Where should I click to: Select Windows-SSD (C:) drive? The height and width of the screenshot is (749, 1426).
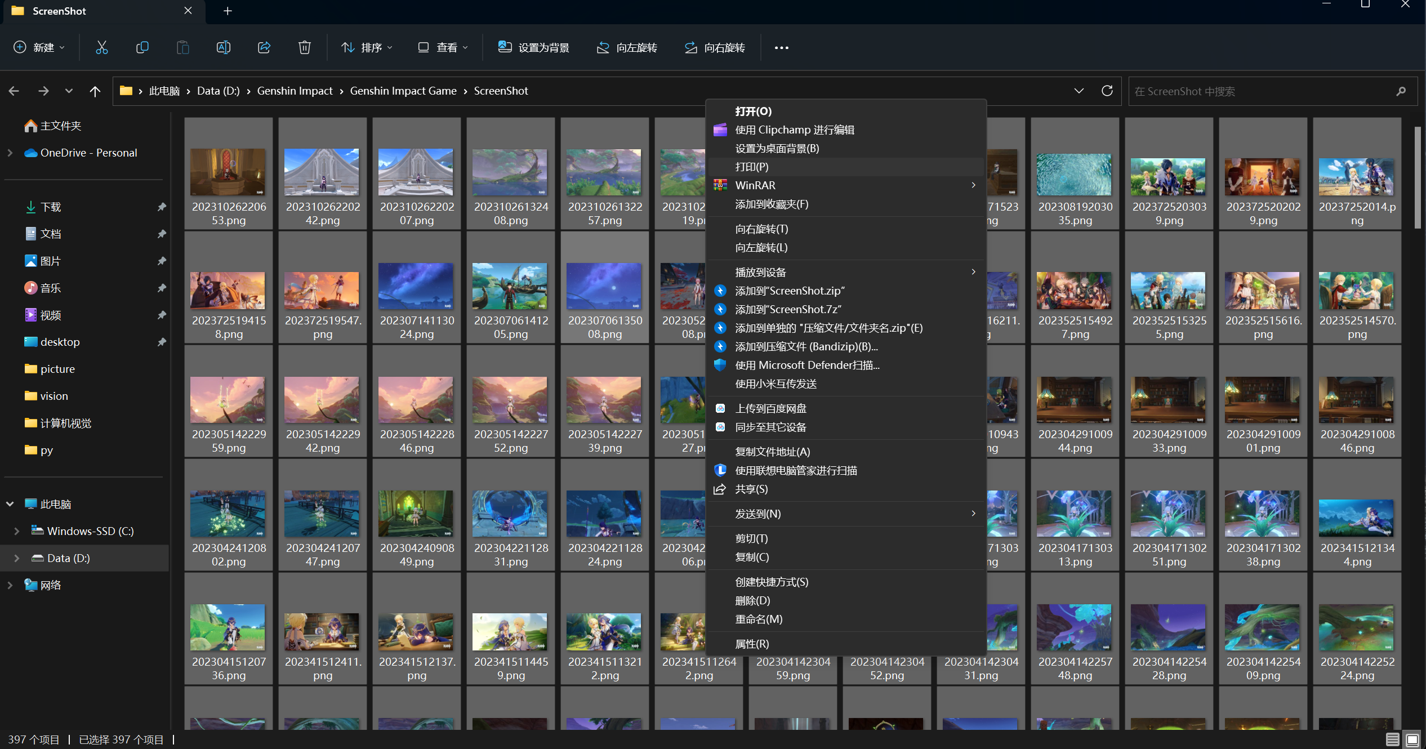(83, 531)
